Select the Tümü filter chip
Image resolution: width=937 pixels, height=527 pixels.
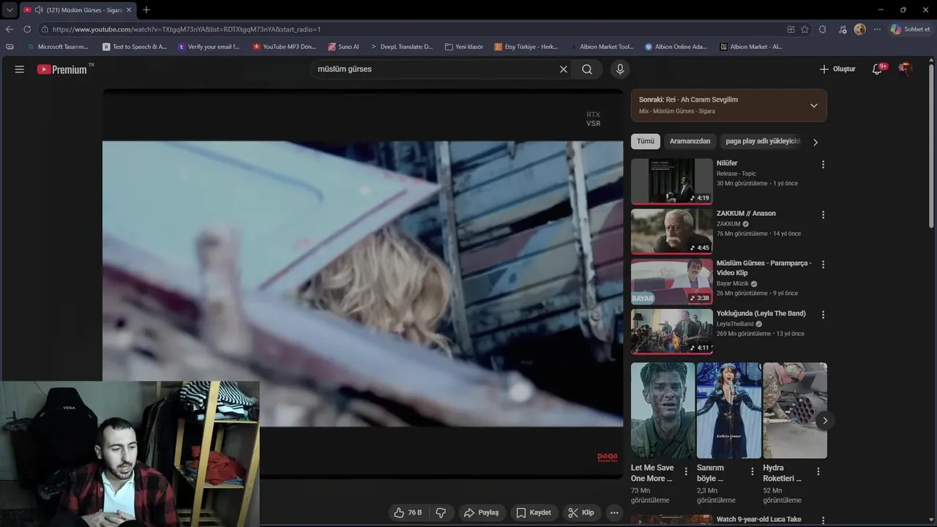click(x=645, y=141)
